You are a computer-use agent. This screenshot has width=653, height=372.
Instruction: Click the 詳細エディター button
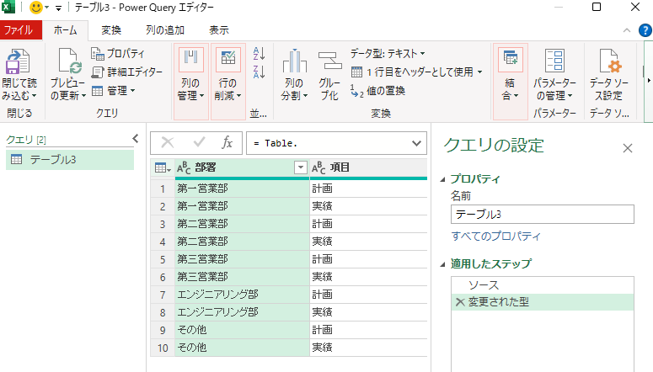(x=127, y=72)
